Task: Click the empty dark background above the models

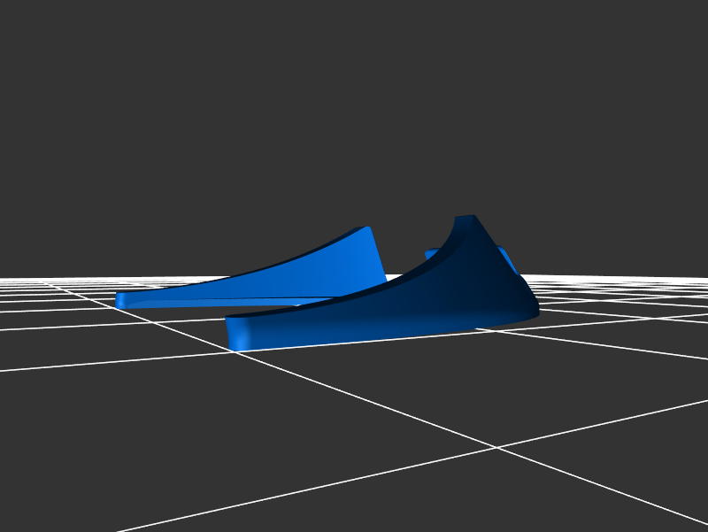Action: click(354, 106)
